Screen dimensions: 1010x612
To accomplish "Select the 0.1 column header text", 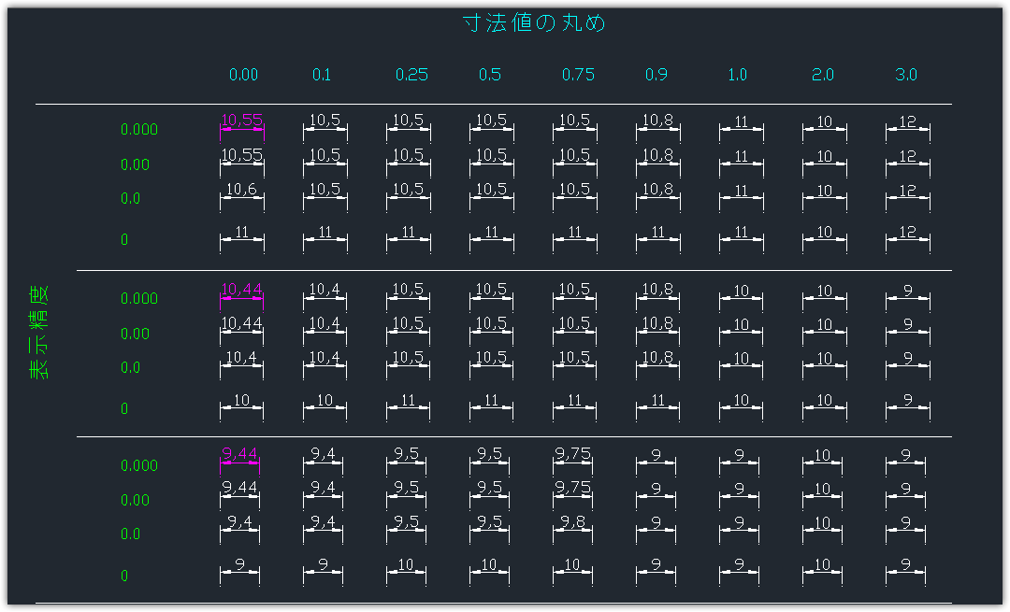I will point(322,75).
